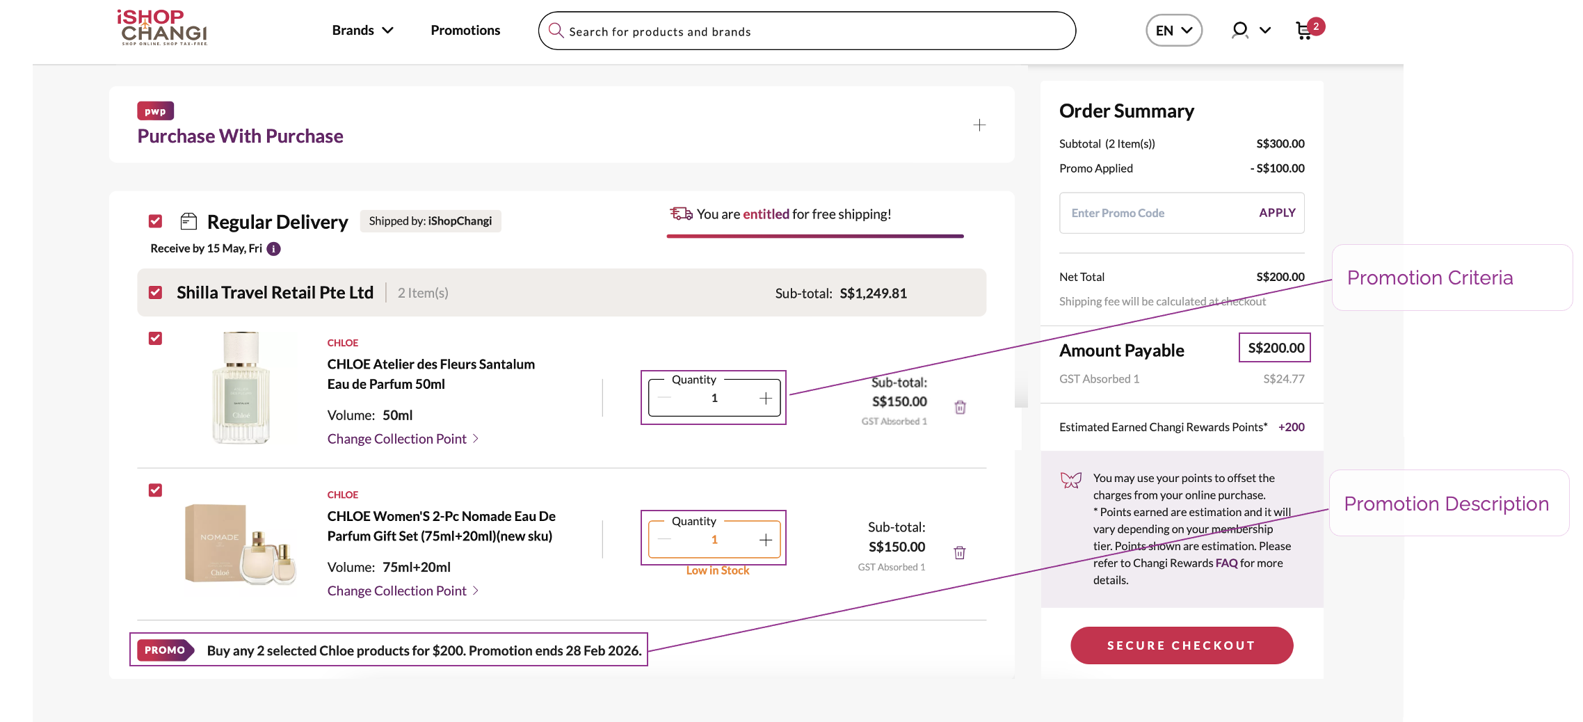Uncheck the Regular Delivery checkbox

click(x=156, y=221)
